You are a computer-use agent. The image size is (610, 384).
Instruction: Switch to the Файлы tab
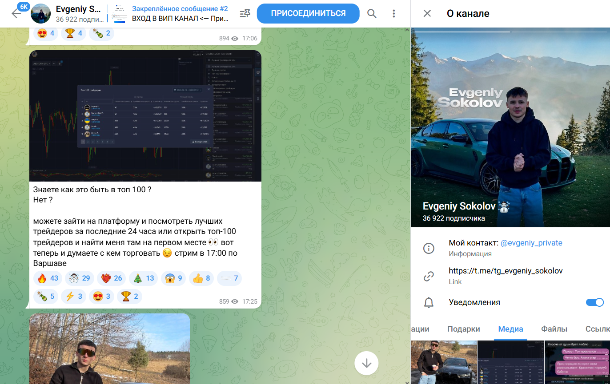[x=554, y=329]
